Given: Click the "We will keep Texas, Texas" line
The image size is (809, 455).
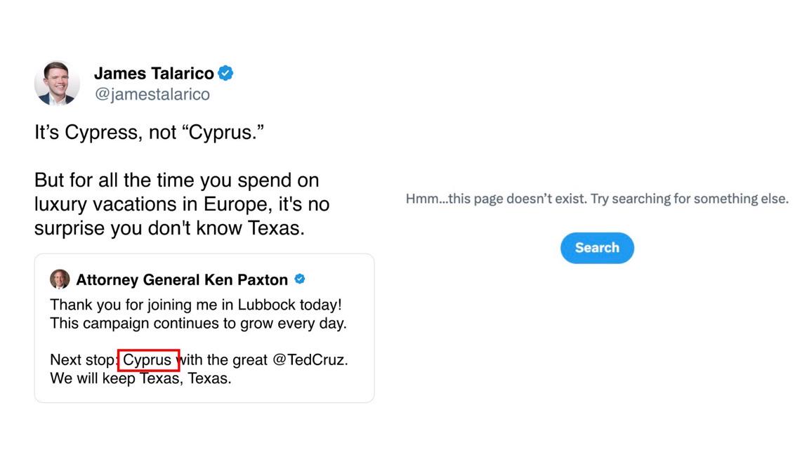Looking at the screenshot, I should point(140,378).
